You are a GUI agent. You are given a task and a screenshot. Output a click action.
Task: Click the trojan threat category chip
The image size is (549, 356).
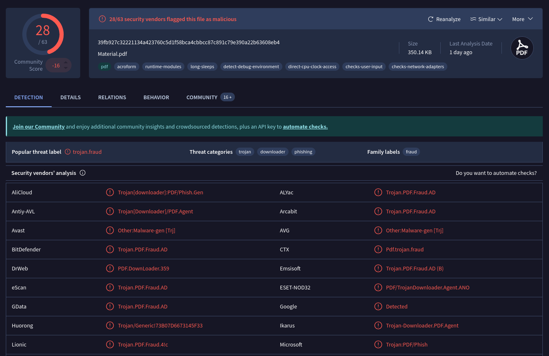(x=245, y=152)
